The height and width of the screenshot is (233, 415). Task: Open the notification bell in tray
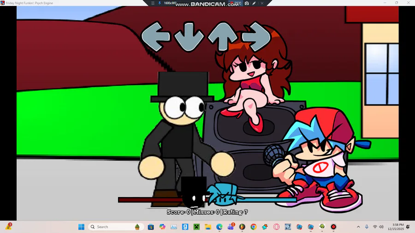click(408, 227)
